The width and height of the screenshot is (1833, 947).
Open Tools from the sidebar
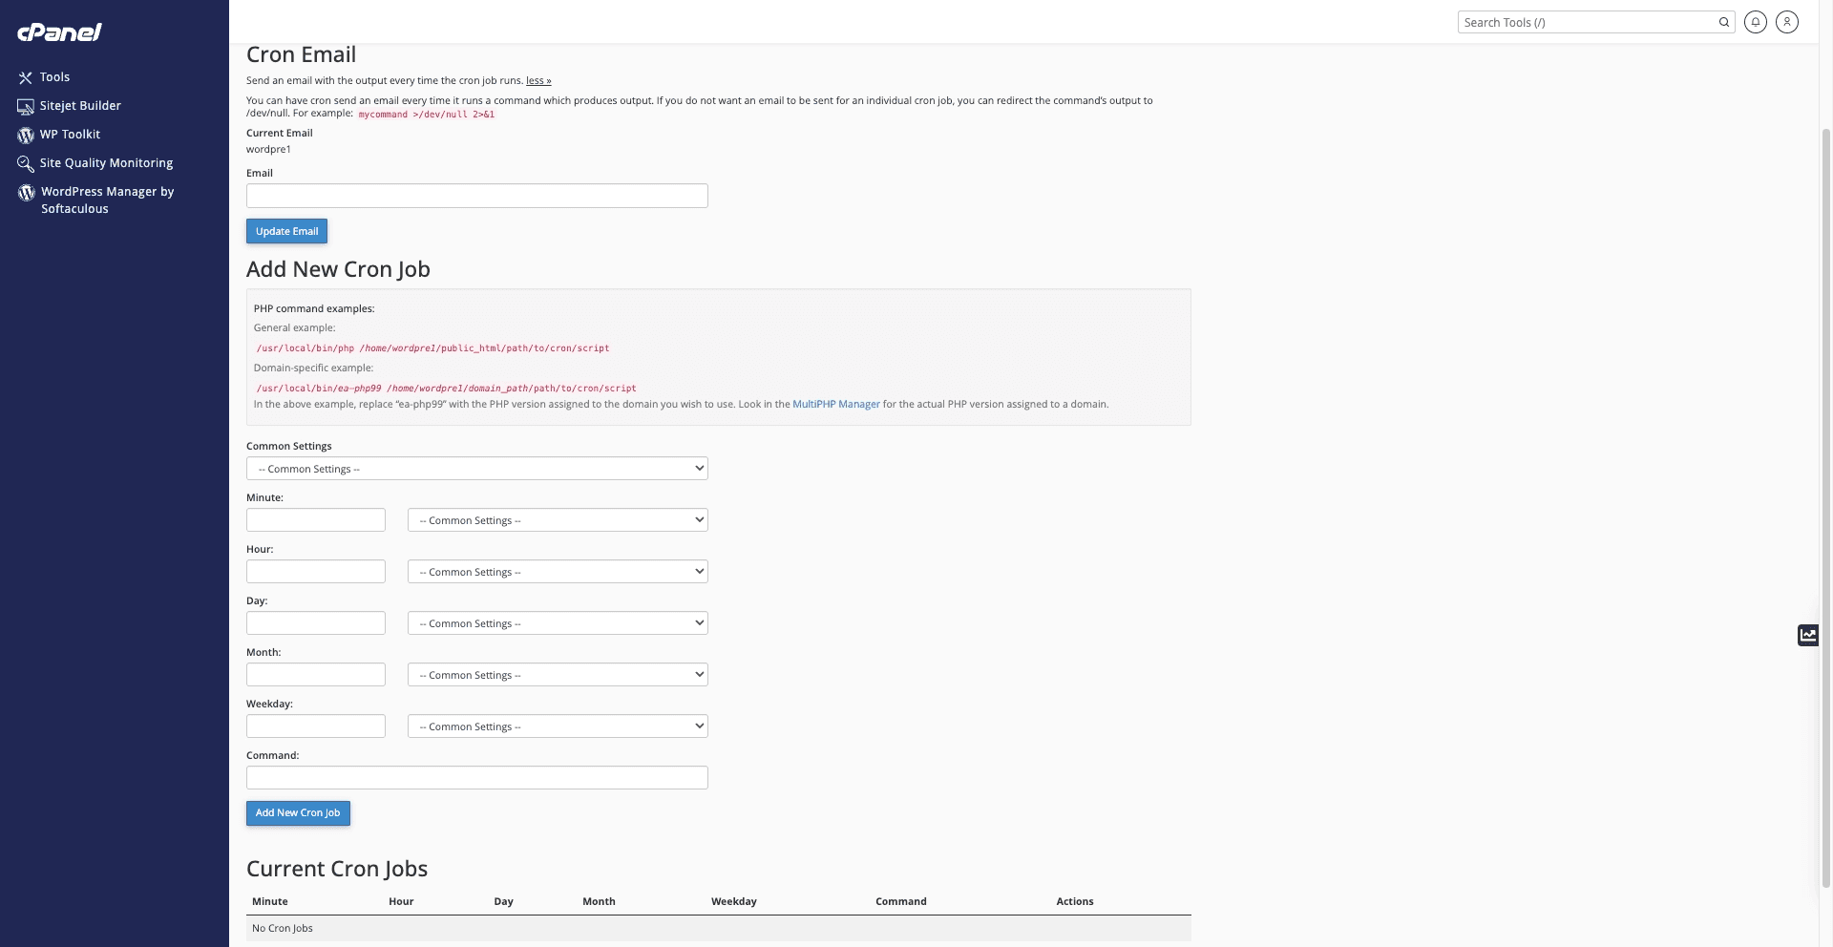click(x=54, y=77)
